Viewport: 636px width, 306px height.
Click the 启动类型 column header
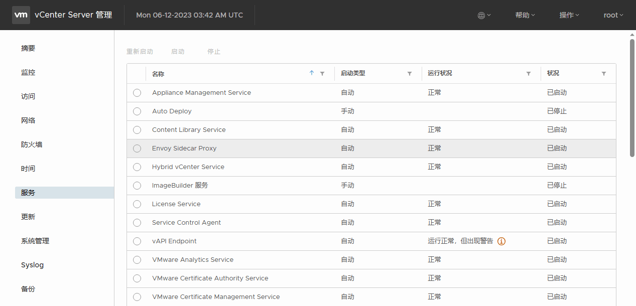click(x=353, y=73)
